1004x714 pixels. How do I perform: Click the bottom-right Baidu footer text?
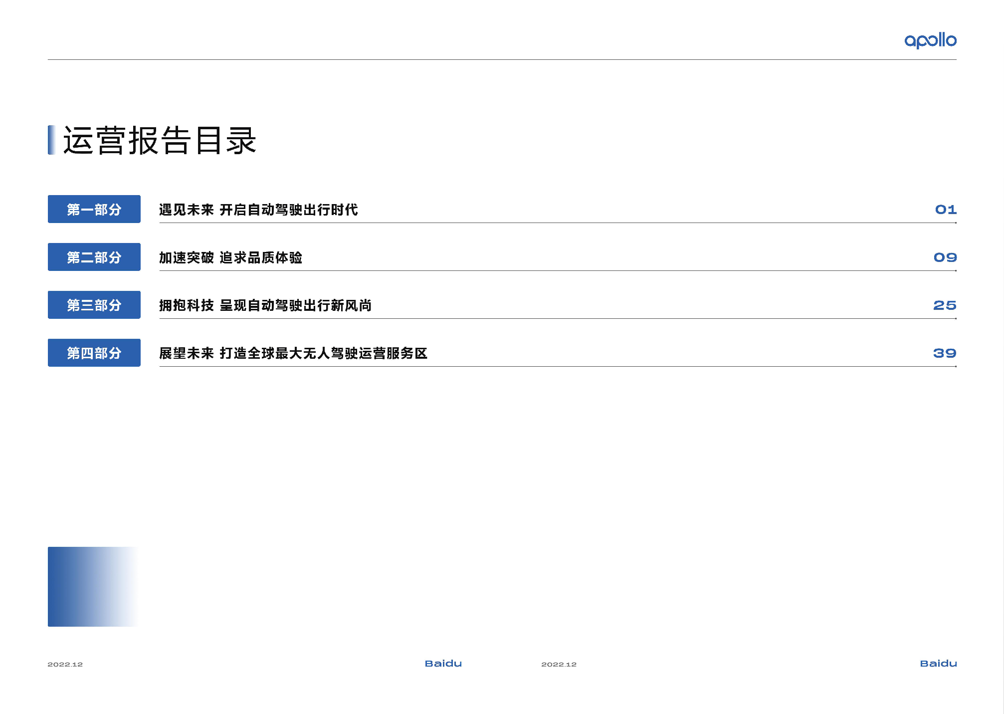coord(939,664)
